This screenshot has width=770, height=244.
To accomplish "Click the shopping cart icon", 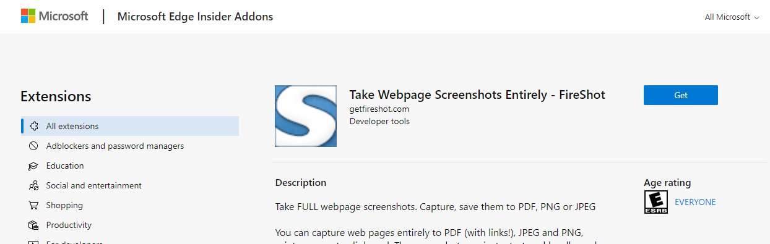I will tap(33, 205).
